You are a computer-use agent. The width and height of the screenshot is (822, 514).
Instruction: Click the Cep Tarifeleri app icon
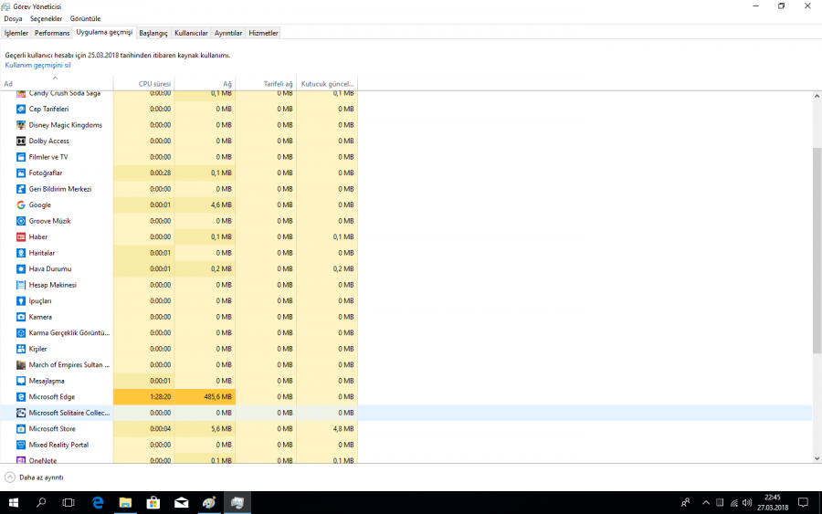click(x=21, y=109)
